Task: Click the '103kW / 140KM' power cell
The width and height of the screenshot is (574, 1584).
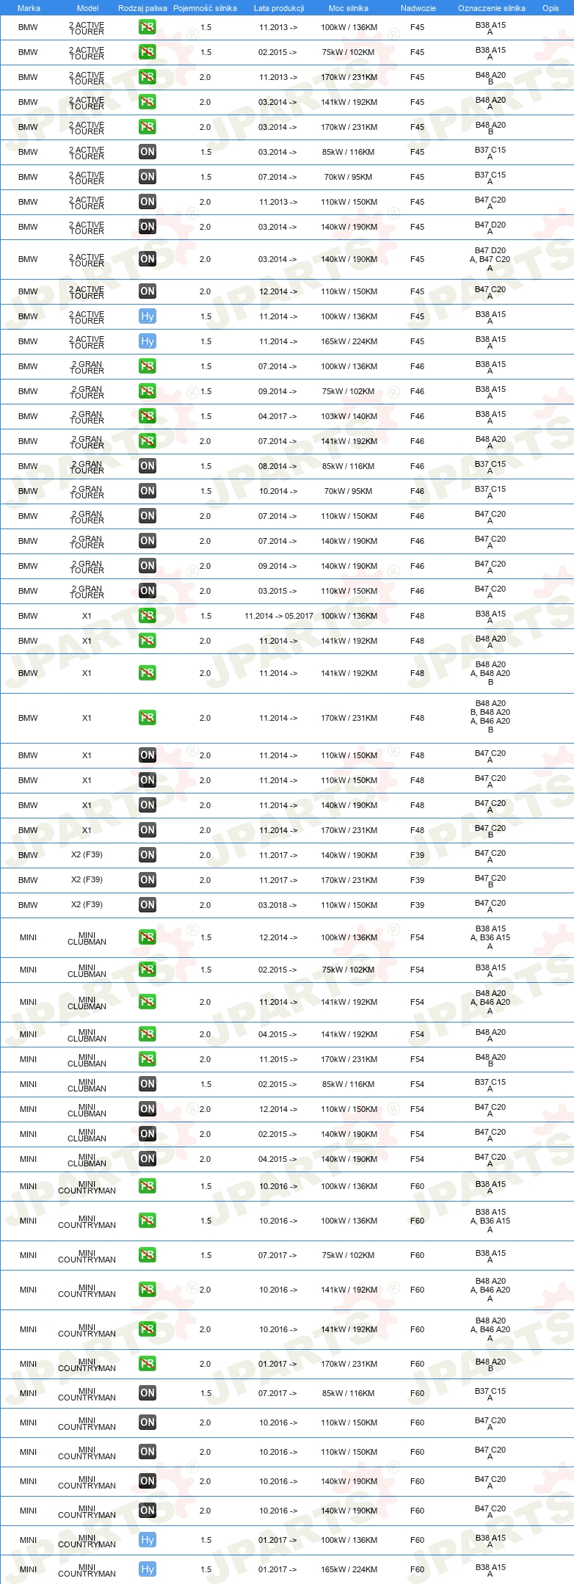Action: (x=349, y=416)
